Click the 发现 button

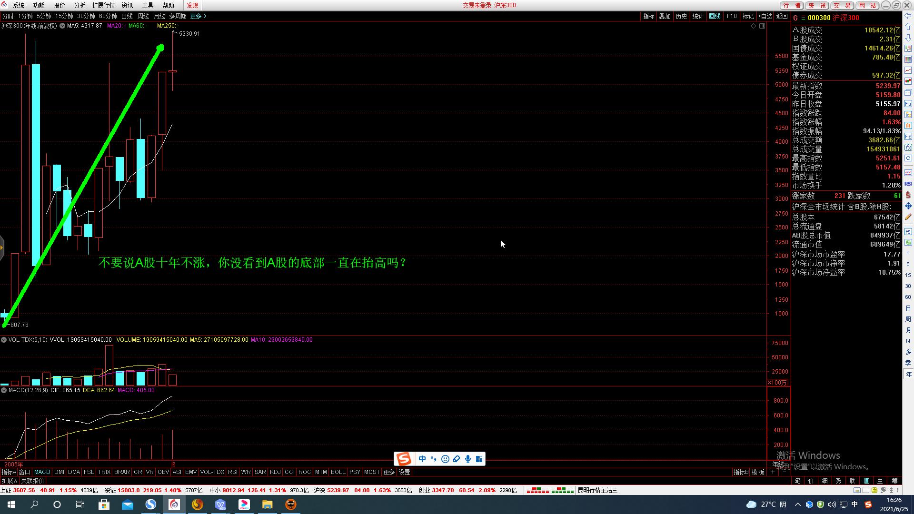click(192, 5)
